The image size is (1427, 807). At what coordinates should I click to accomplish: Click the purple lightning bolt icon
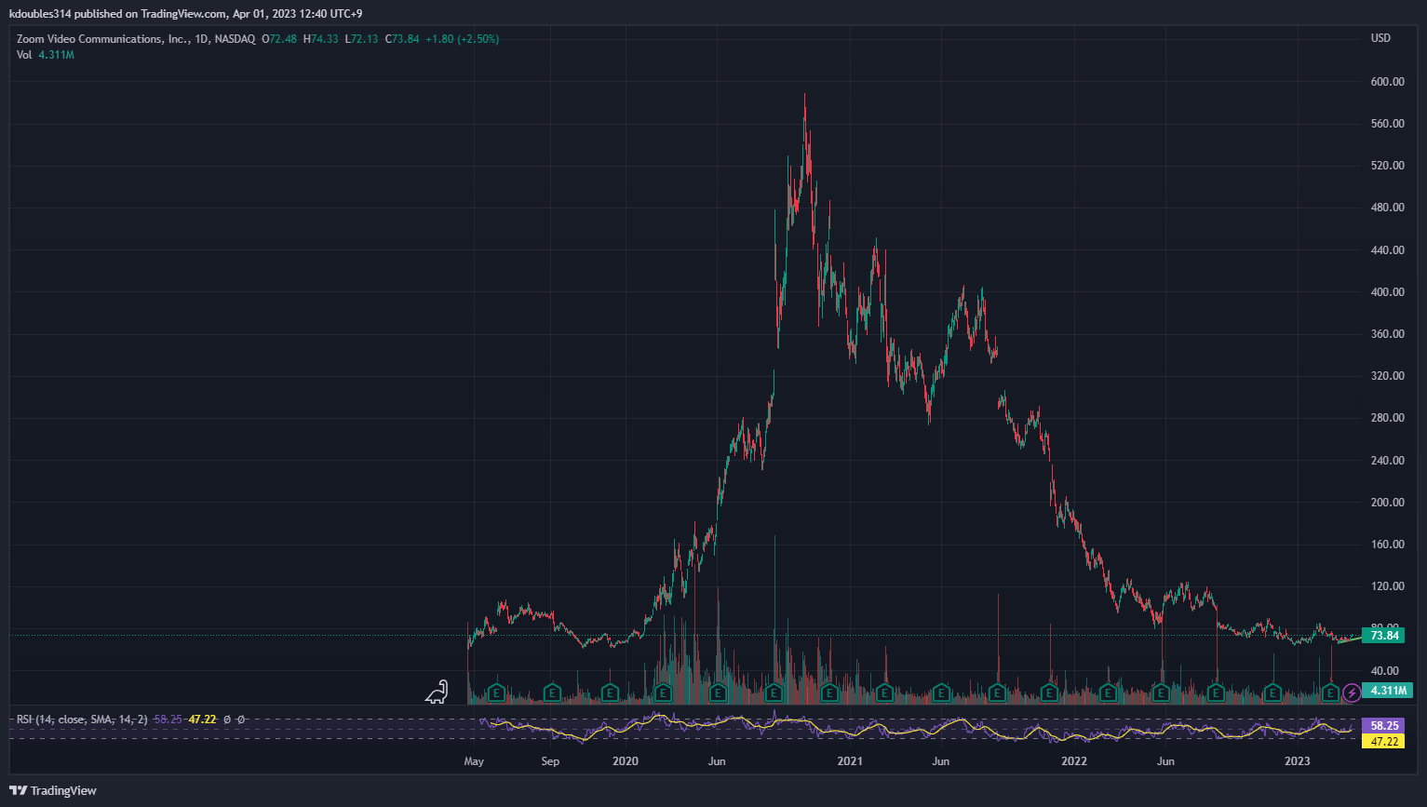(x=1351, y=693)
